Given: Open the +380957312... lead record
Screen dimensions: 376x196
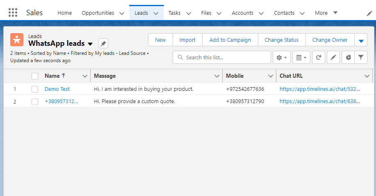Looking at the screenshot, I should tap(62, 101).
